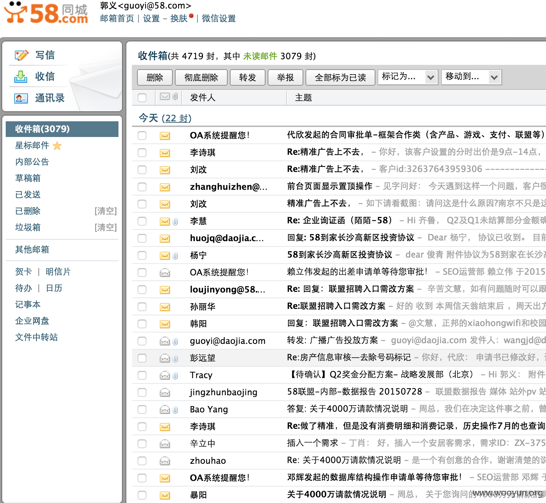
Task: Check the box for 代欣 OA合同审批单 mail
Action: (142, 136)
